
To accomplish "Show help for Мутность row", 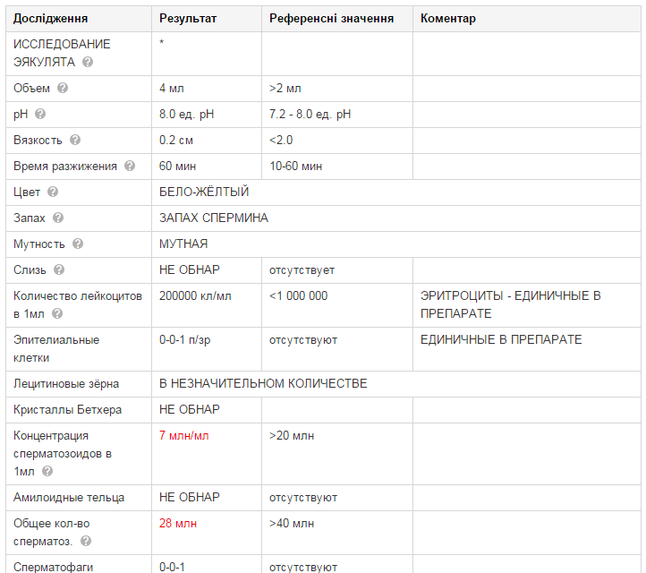I will pos(78,244).
